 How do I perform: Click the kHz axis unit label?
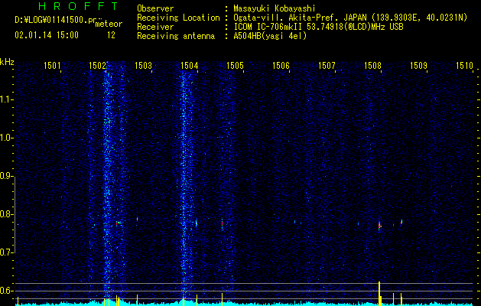(7, 62)
